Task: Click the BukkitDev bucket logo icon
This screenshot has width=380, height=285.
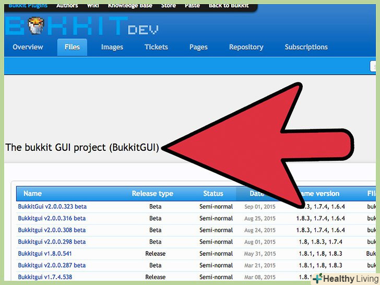Action: pos(37,26)
